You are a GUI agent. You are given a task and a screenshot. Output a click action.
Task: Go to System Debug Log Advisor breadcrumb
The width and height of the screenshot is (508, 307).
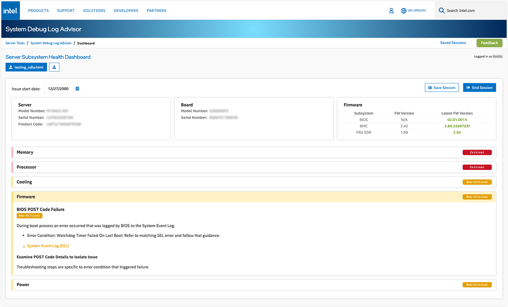point(51,43)
